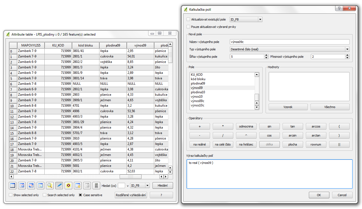The height and width of the screenshot is (209, 362).
Task: Click the / division operator button
Action: point(223,135)
